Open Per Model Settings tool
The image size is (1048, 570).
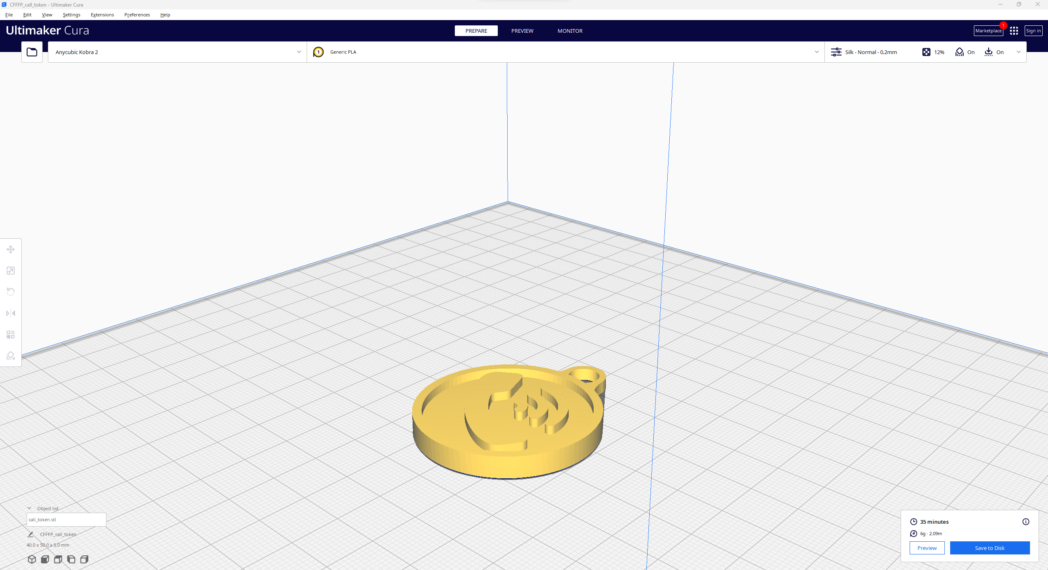click(x=11, y=335)
